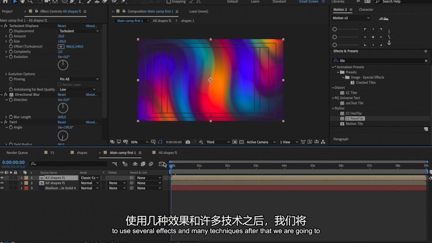Toggle the Directional Blur fx switch
This screenshot has width=432, height=243.
pos(6,95)
